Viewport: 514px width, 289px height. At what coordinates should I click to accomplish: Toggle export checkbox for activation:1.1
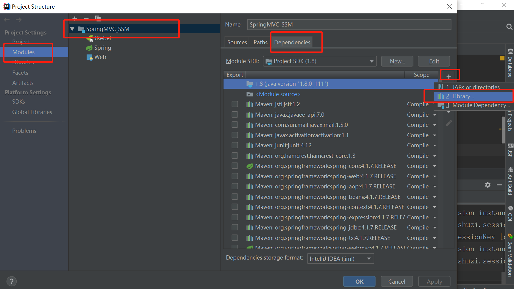(x=235, y=135)
